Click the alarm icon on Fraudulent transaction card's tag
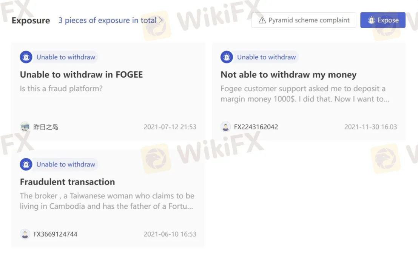Image resolution: width=418 pixels, height=263 pixels. (26, 164)
